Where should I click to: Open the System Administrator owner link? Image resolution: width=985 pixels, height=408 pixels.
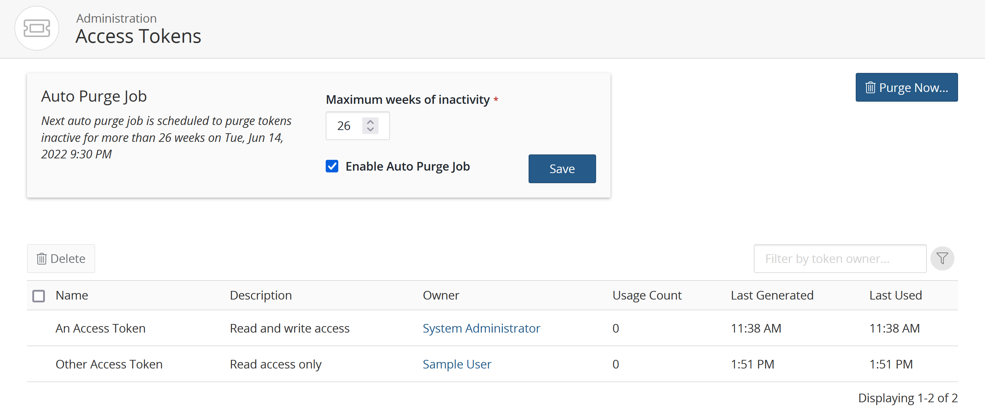point(481,328)
